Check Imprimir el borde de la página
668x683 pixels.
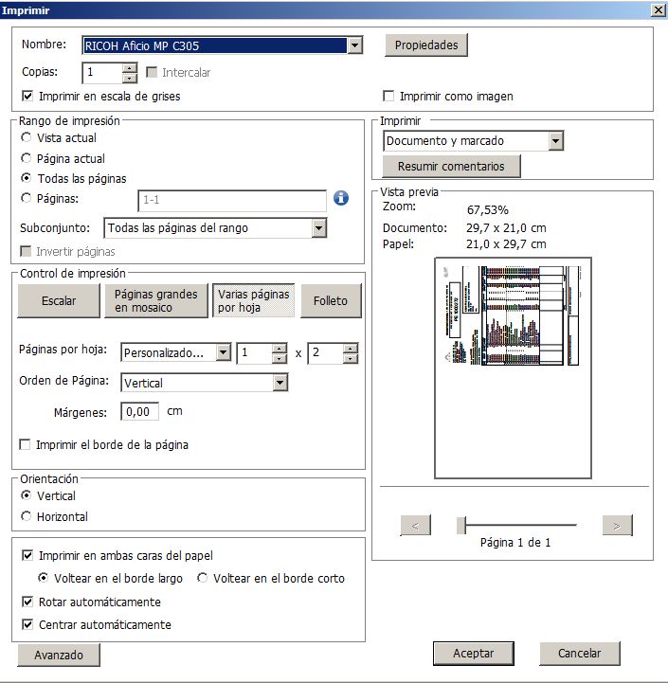click(27, 444)
